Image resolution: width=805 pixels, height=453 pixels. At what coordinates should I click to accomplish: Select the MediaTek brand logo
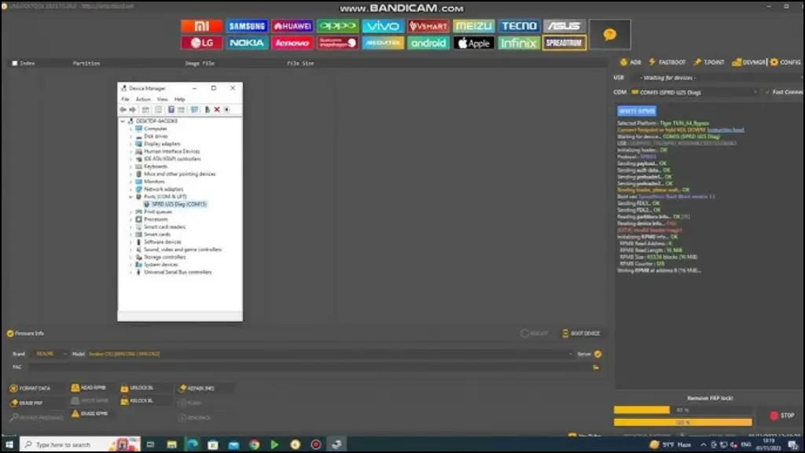coord(383,42)
